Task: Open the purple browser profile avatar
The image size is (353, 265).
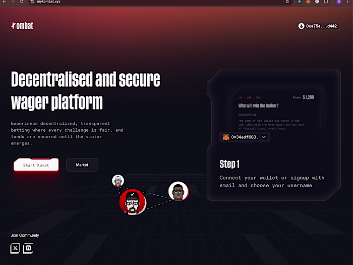Action: click(x=339, y=2)
